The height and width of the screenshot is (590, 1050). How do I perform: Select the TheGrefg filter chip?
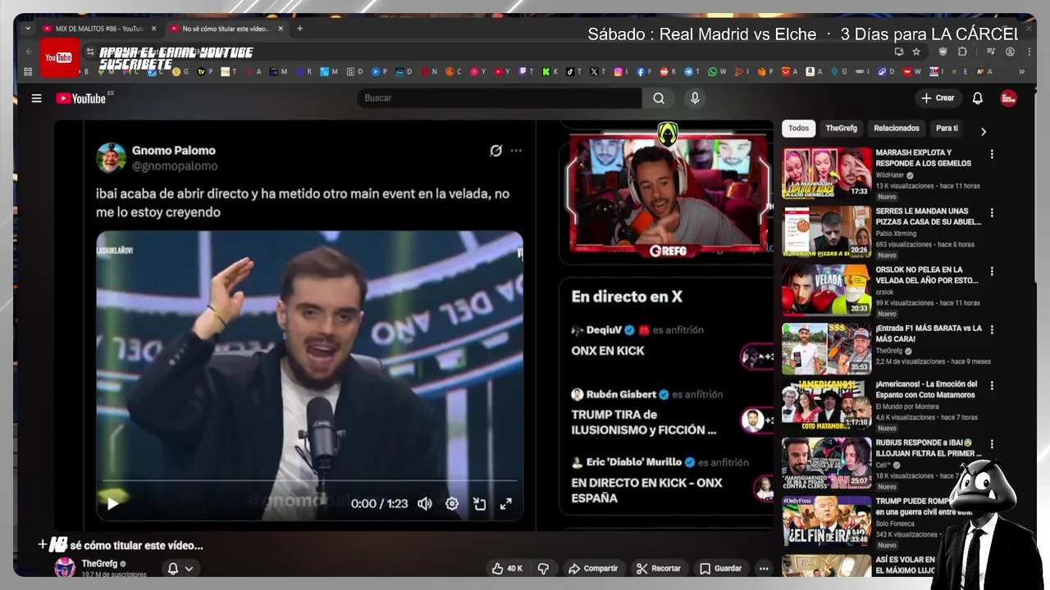(841, 129)
